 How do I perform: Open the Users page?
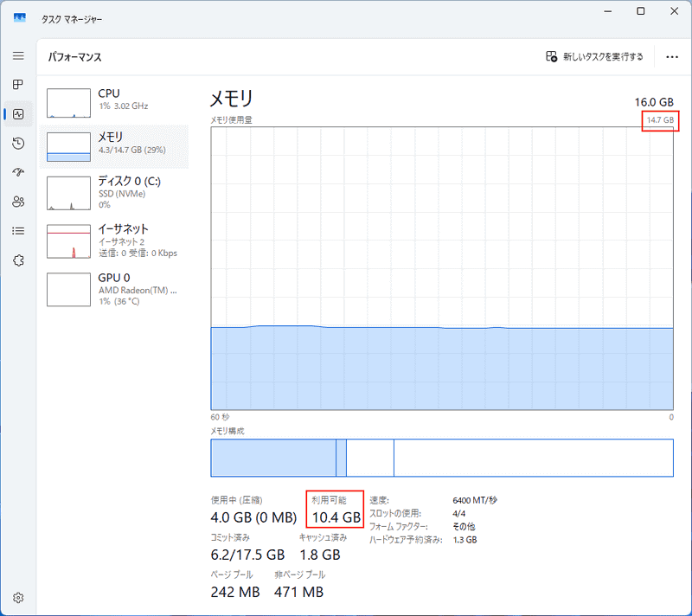click(17, 201)
